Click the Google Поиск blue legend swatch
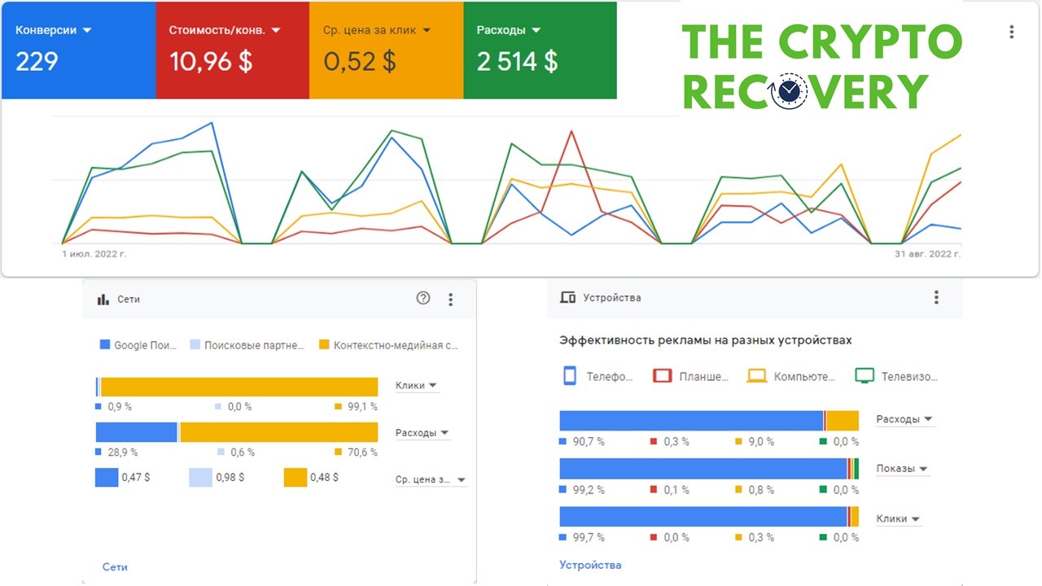This screenshot has width=1042, height=586. click(104, 345)
